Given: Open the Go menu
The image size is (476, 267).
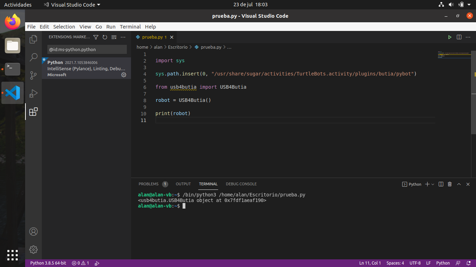Looking at the screenshot, I should pyautogui.click(x=99, y=27).
